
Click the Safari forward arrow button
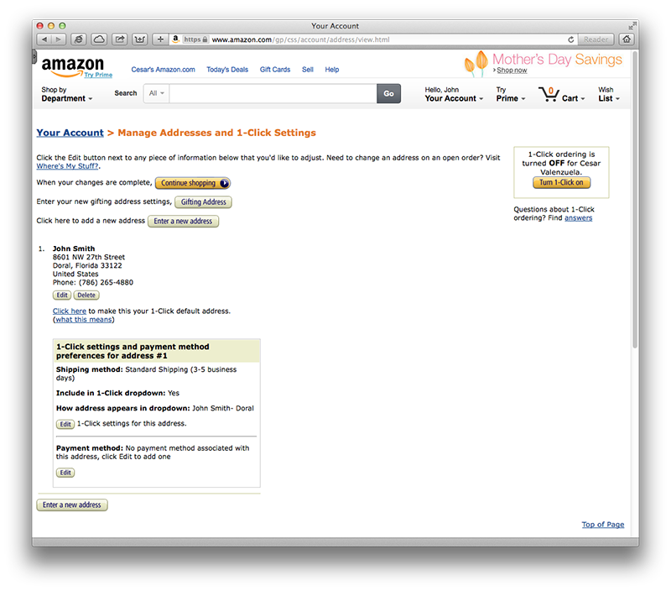pos(59,39)
